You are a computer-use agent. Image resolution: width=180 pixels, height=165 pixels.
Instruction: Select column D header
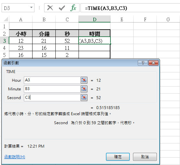[94, 19]
